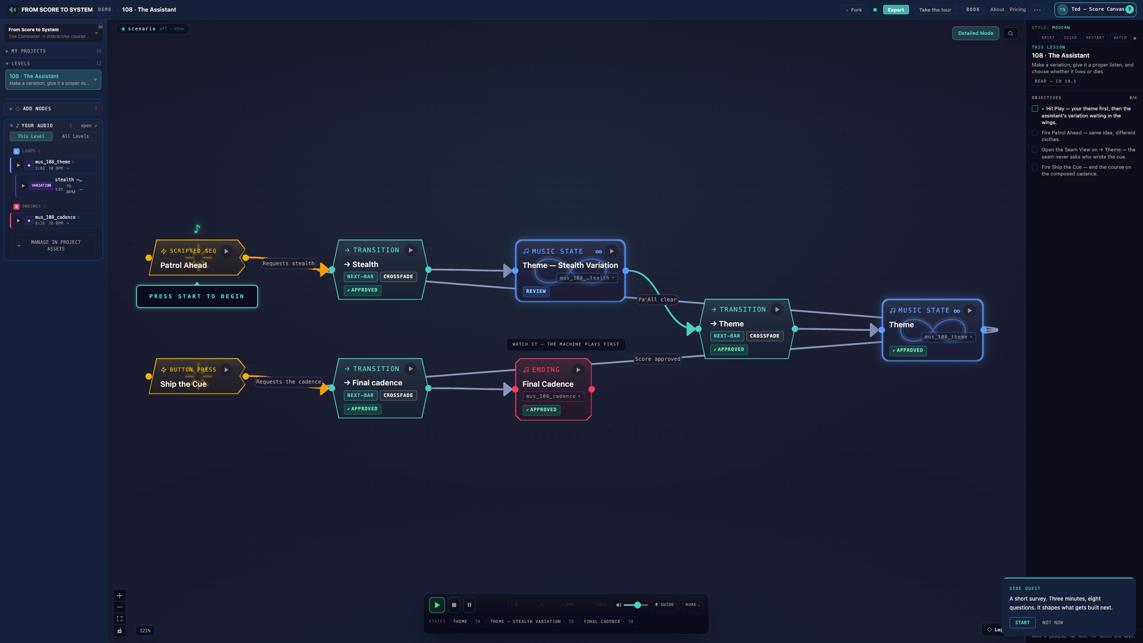Image resolution: width=1143 pixels, height=643 pixels.
Task: Play the Stealth transition node
Action: [x=410, y=250]
